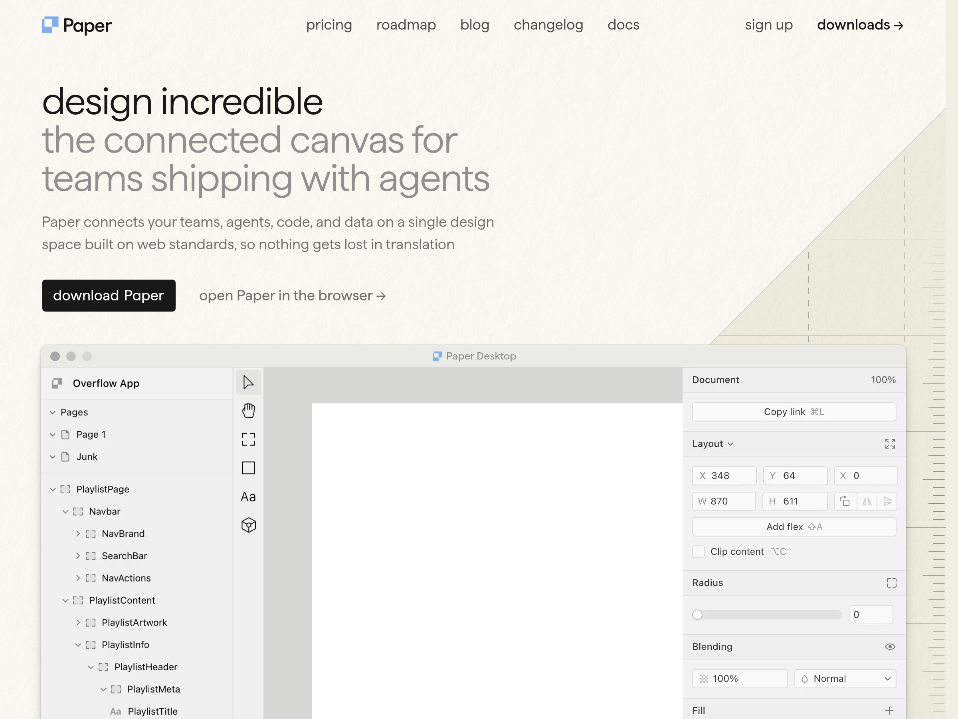Viewport: 958px width, 719px height.
Task: Collapse the PlaylistPage tree chevron
Action: click(x=52, y=489)
